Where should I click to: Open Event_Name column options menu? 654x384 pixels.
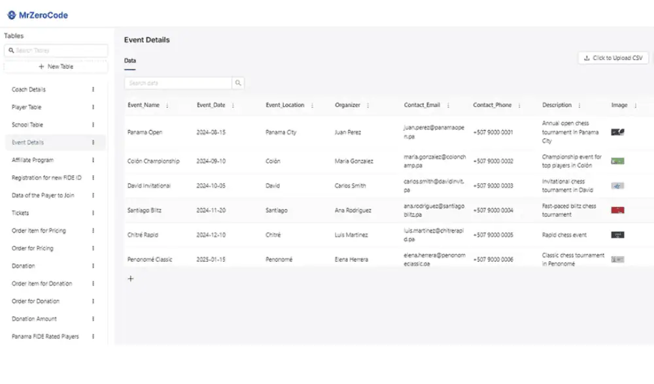click(167, 106)
